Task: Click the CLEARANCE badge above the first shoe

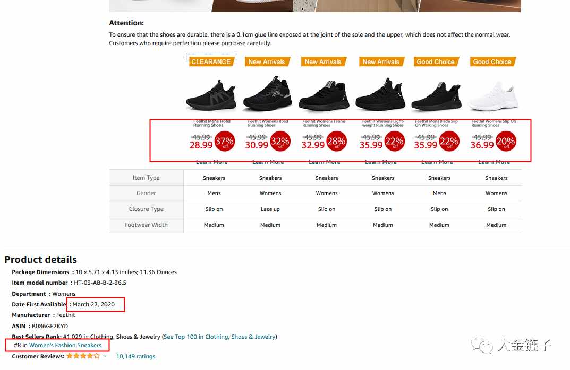Action: tap(211, 61)
